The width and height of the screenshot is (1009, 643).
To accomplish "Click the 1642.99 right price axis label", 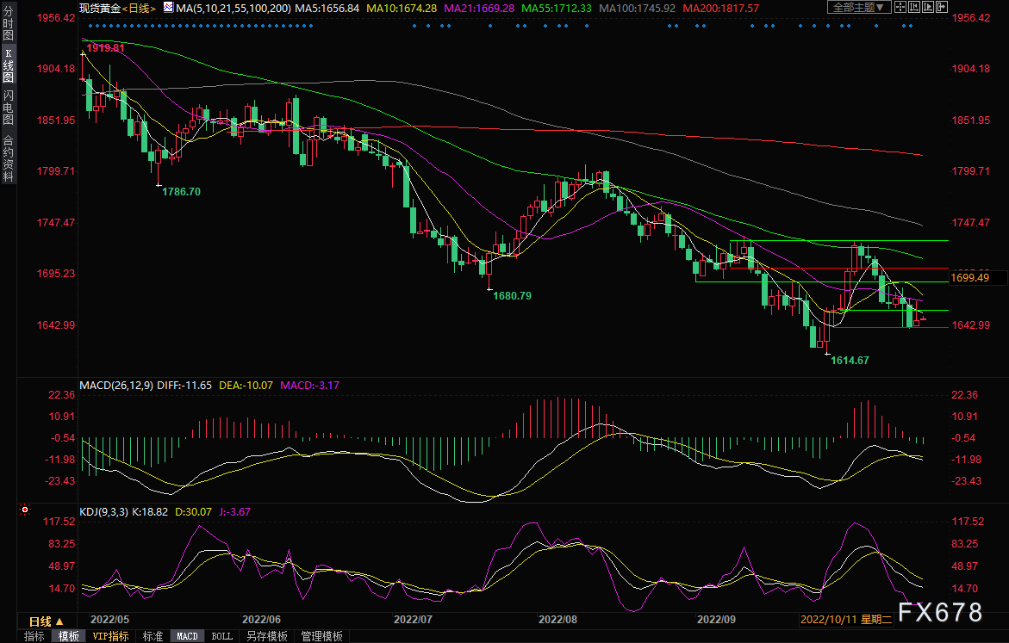I will (971, 325).
